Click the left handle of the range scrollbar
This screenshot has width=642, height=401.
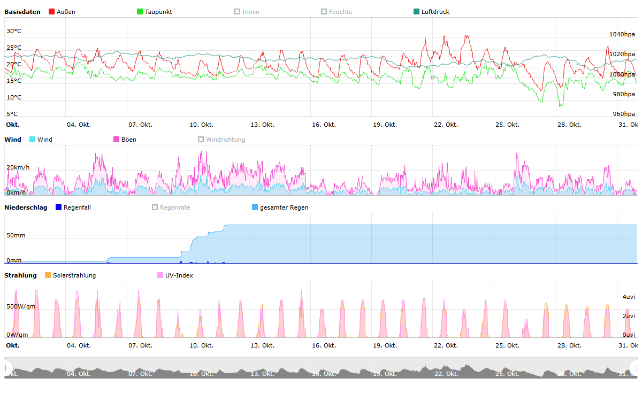(x=7, y=367)
